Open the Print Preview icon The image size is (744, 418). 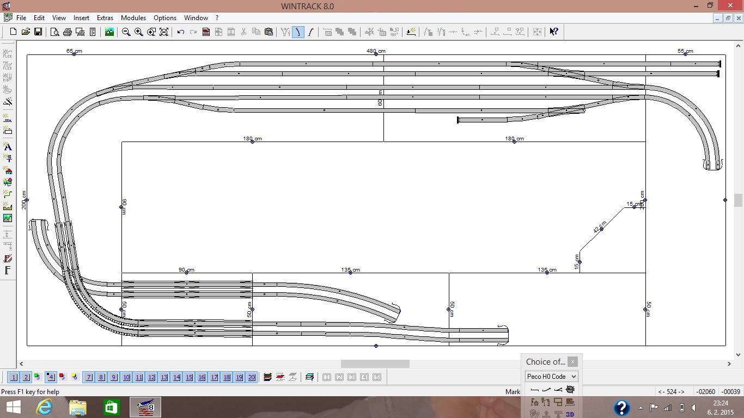[x=54, y=32]
